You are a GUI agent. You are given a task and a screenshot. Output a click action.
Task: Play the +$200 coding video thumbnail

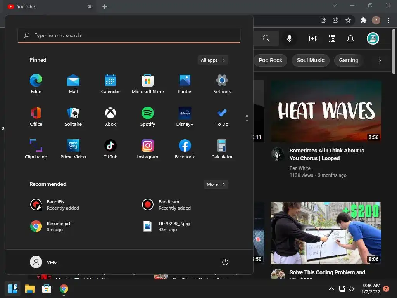pyautogui.click(x=326, y=233)
